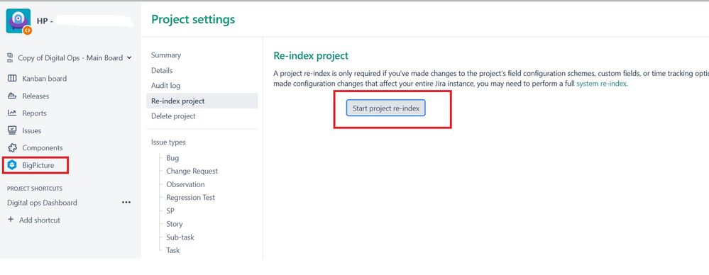Select SP issue type
This screenshot has width=709, height=275.
pos(170,211)
